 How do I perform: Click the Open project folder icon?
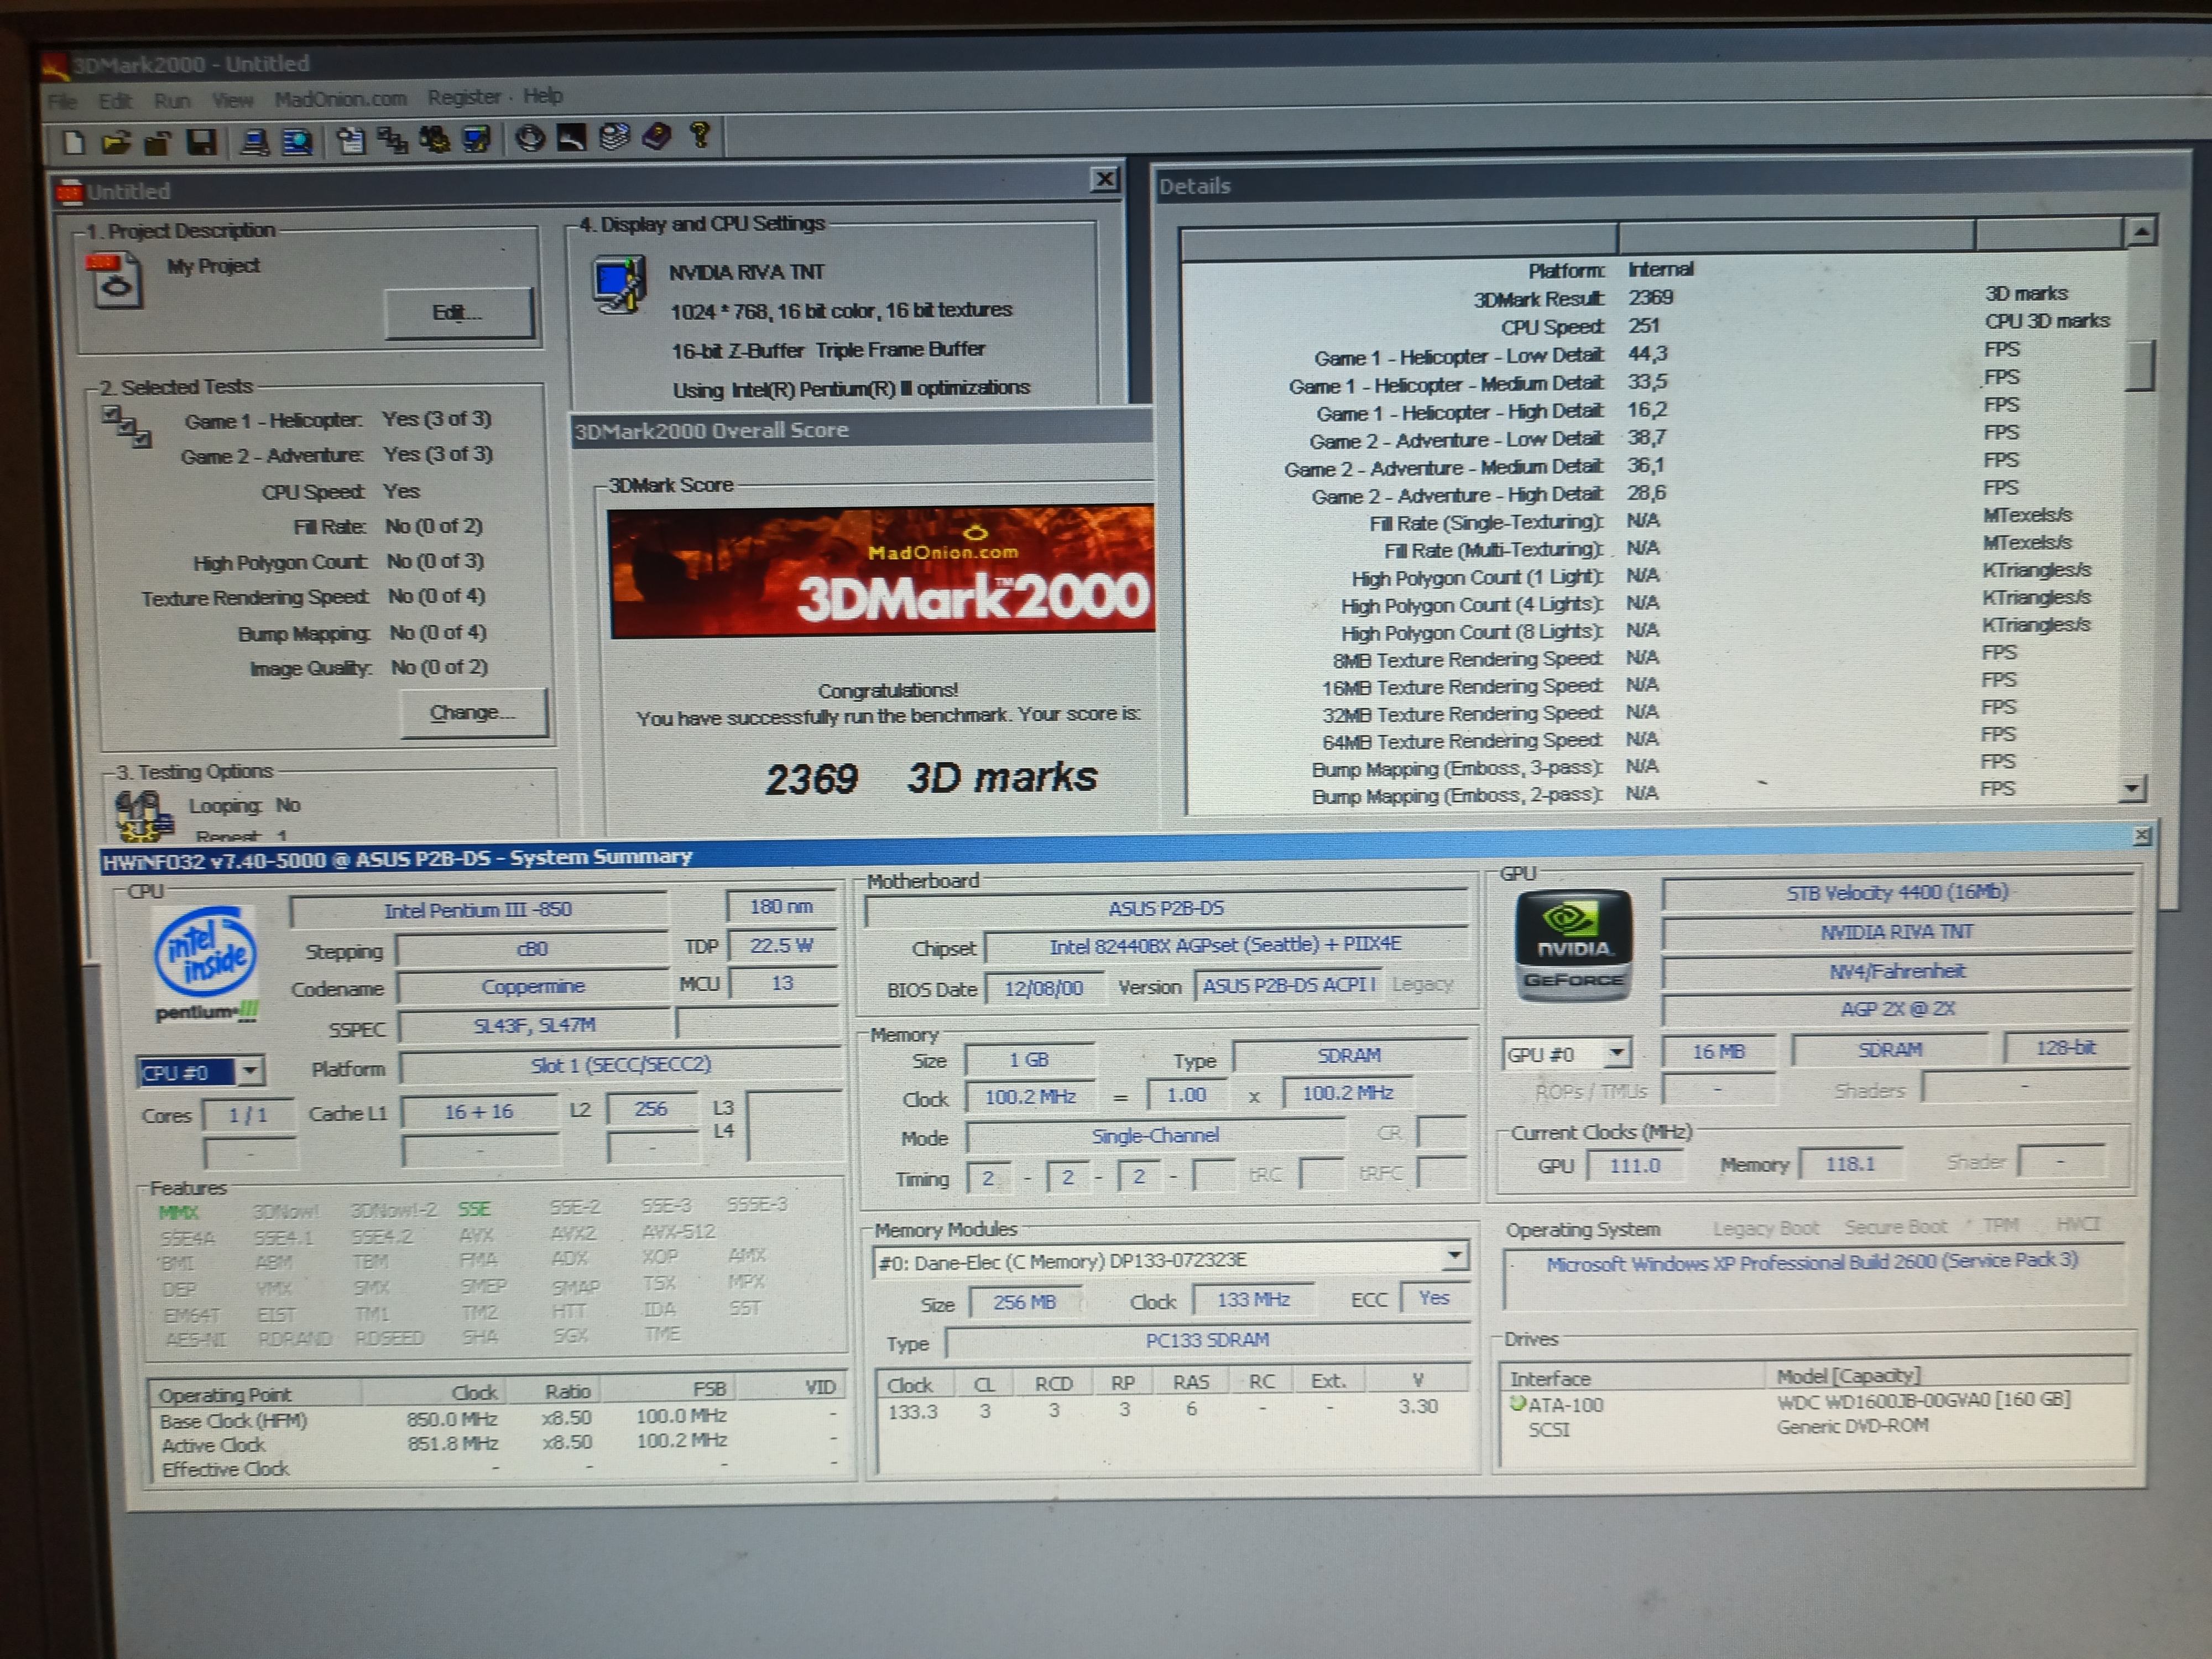pyautogui.click(x=116, y=143)
